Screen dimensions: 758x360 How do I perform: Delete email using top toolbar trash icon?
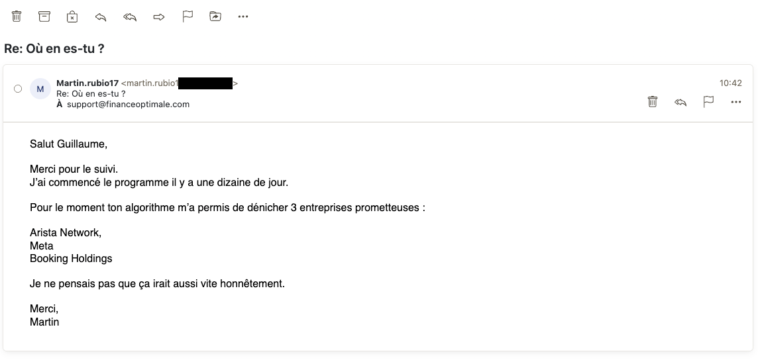pos(17,17)
